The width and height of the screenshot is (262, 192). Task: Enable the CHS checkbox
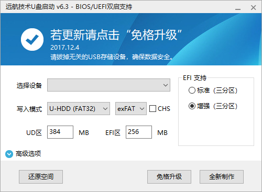(x=152, y=109)
